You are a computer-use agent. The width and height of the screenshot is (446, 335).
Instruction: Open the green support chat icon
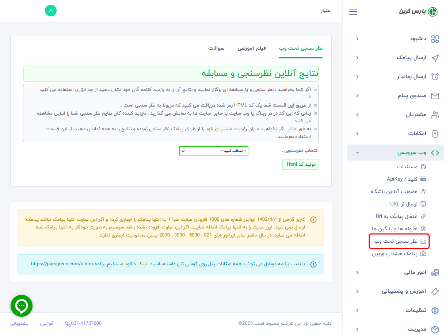pyautogui.click(x=22, y=305)
